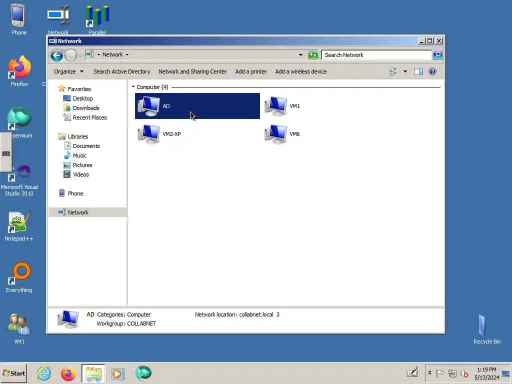Click the network status tray icon

coord(452,373)
